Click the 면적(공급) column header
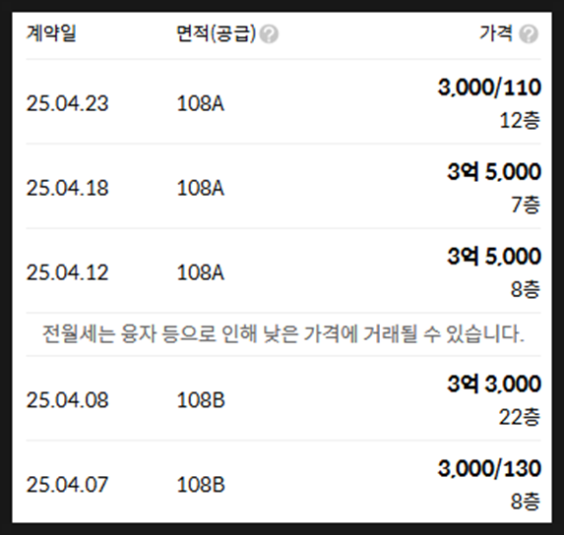The height and width of the screenshot is (535, 564). pyautogui.click(x=217, y=33)
